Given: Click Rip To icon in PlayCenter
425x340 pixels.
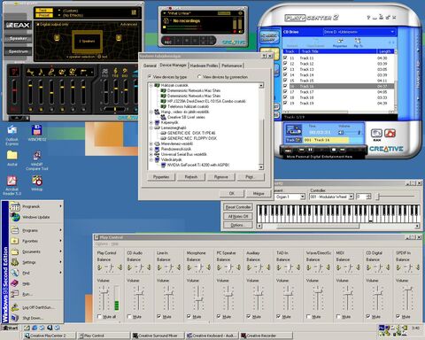Looking at the screenshot, I should click(x=358, y=42).
